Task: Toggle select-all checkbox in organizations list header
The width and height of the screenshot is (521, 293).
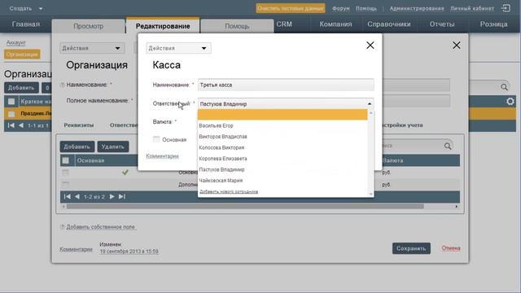Action: tap(11, 101)
